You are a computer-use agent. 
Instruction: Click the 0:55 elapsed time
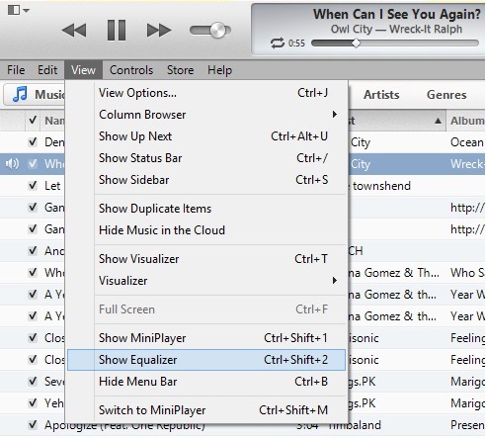296,44
